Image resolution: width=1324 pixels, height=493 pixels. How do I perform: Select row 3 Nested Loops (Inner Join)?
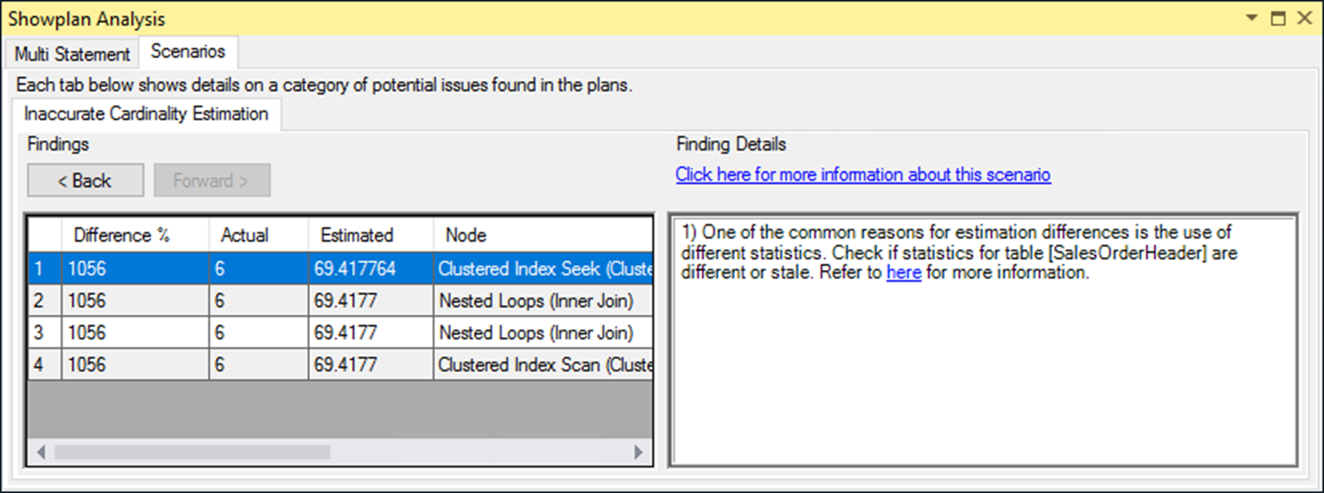(x=341, y=332)
